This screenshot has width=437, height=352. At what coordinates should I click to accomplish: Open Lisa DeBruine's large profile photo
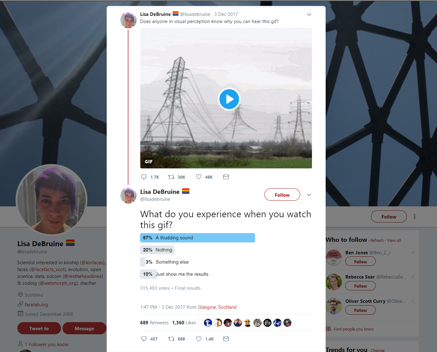(x=52, y=199)
